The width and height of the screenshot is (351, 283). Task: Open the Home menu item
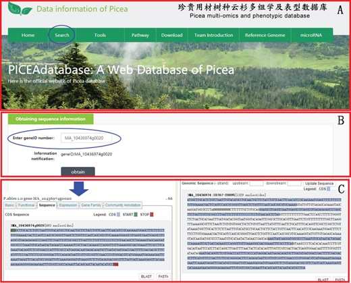tap(28, 35)
